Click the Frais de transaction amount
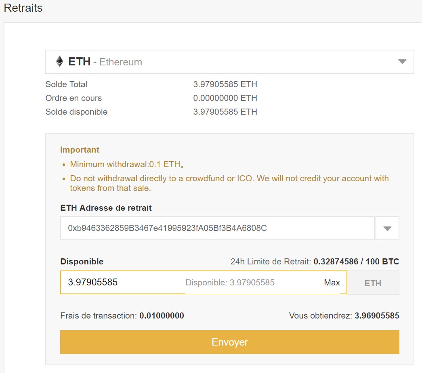Viewport: 422px width, 373px height. click(x=162, y=316)
